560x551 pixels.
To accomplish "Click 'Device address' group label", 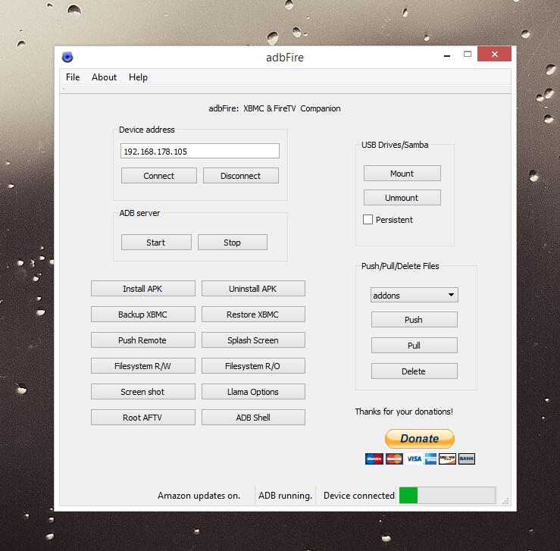I will click(x=147, y=130).
